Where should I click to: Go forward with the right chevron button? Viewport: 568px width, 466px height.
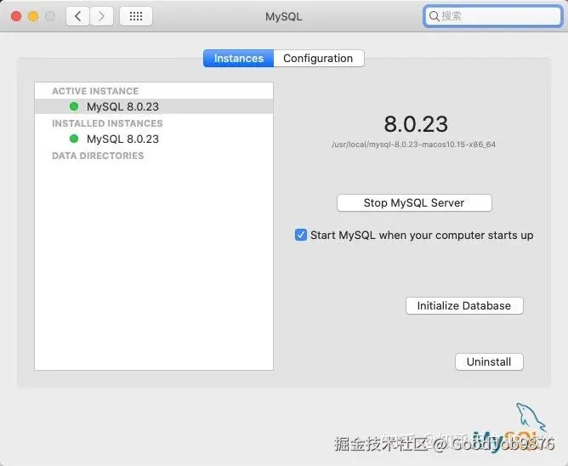click(x=101, y=16)
